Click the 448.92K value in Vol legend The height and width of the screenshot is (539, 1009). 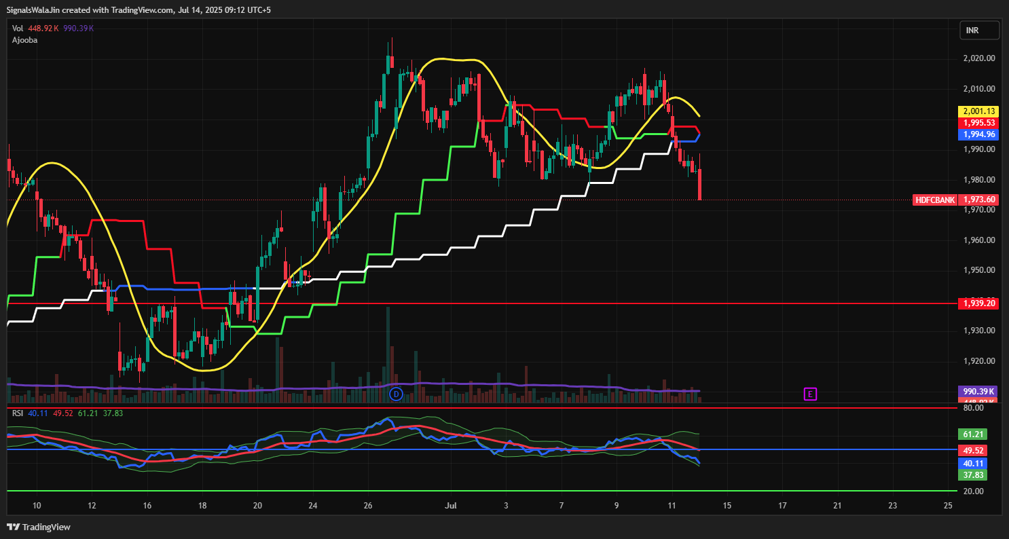tap(44, 29)
